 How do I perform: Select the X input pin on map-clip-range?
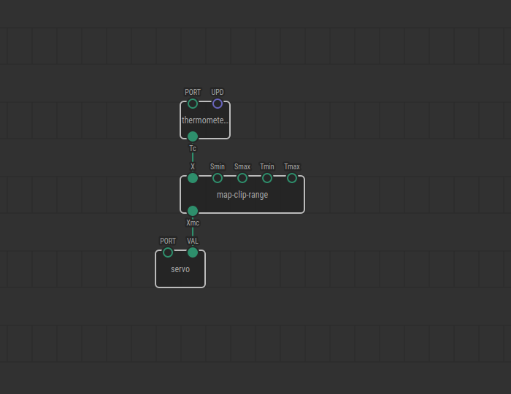193,178
